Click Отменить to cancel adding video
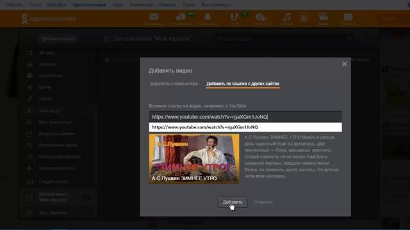The image size is (410, 230). [263, 202]
